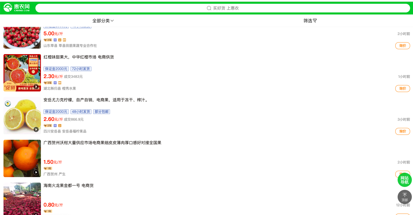Open the 海南火龙果金都一号 listing title
Screen dimensions: 413x215
click(x=68, y=185)
